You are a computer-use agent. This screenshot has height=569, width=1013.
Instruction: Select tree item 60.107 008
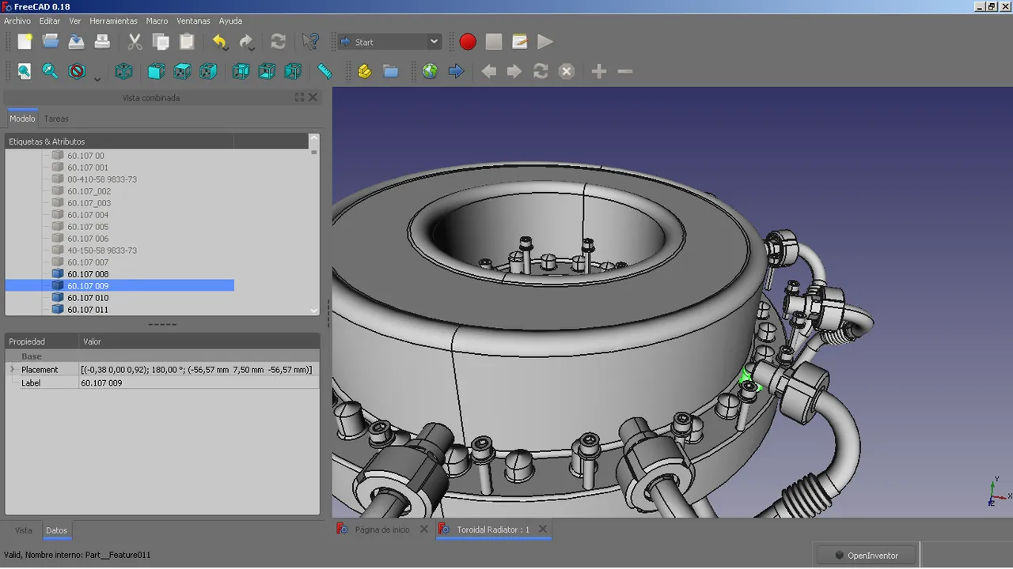[x=88, y=274]
